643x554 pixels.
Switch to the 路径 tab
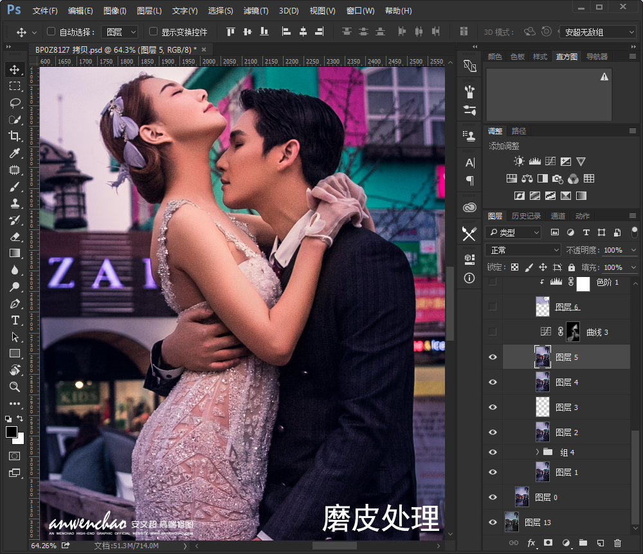point(519,131)
